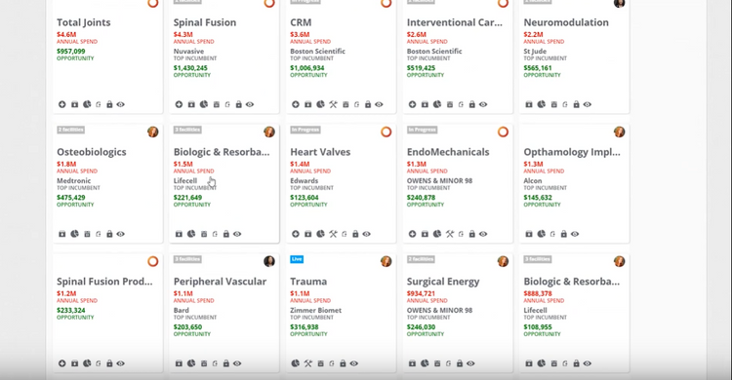
Task: Click the tools icon on Trauma card
Action: (308, 363)
